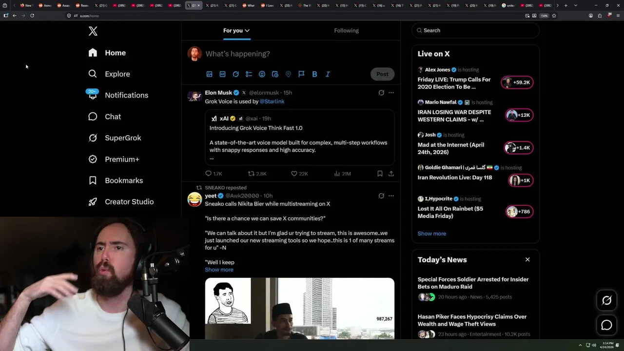Reload the browser page
Viewport: 624px width, 351px height.
point(32,16)
